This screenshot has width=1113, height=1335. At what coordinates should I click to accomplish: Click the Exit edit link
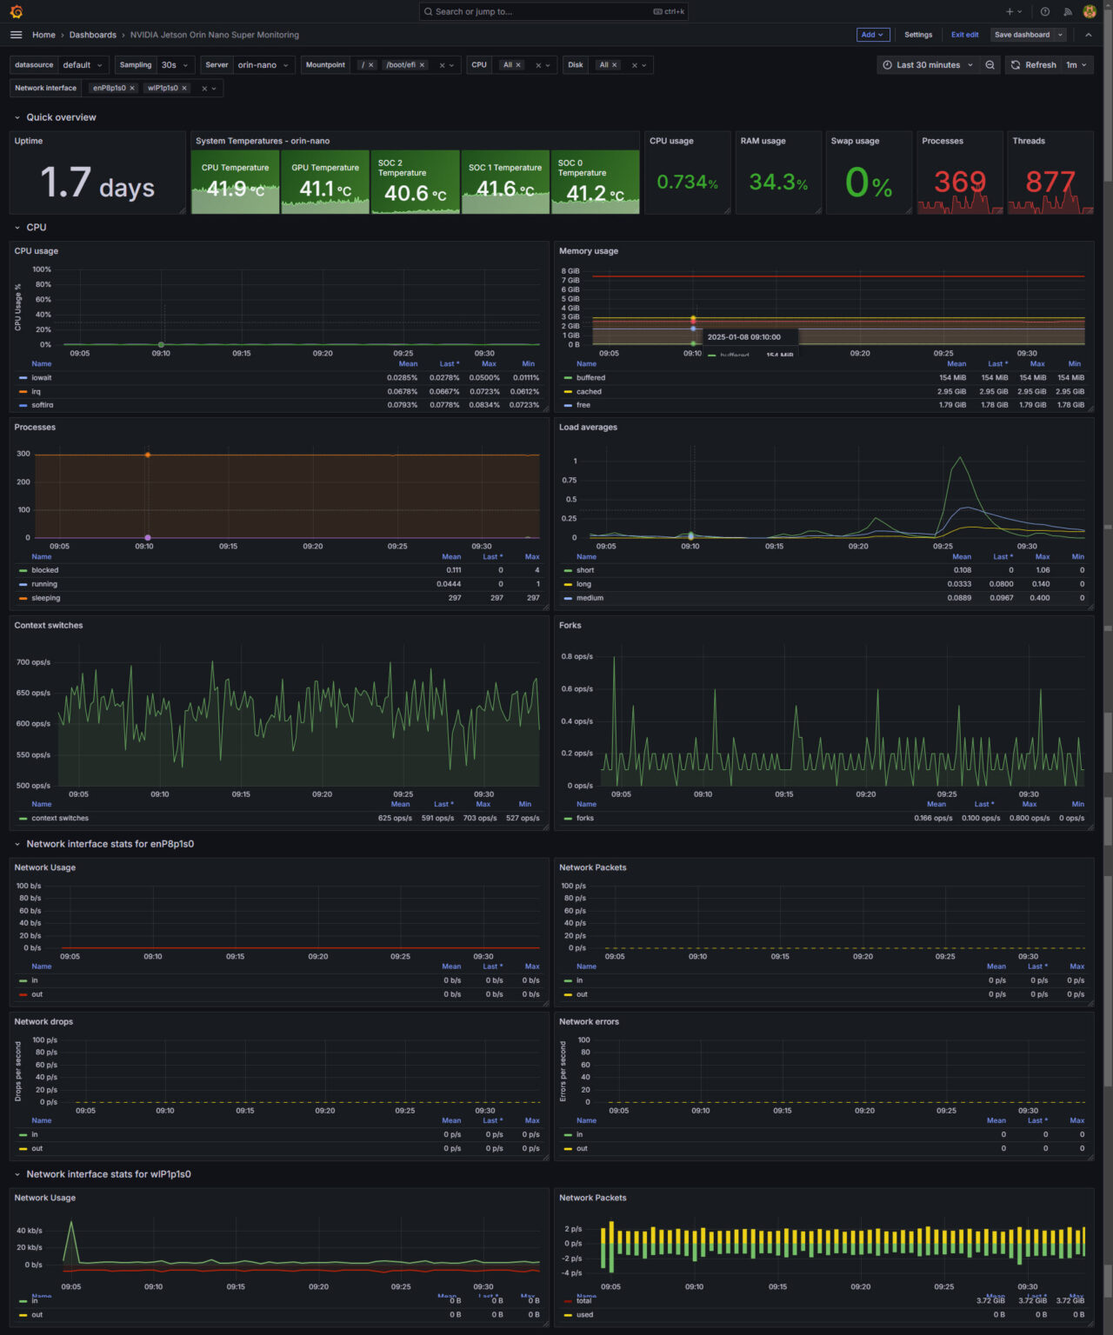click(x=965, y=35)
